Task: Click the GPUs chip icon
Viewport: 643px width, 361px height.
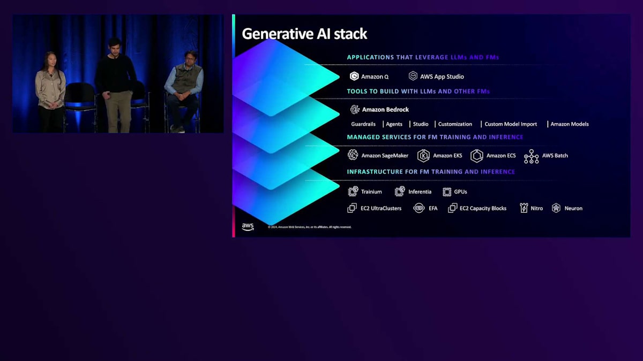Action: tap(447, 191)
